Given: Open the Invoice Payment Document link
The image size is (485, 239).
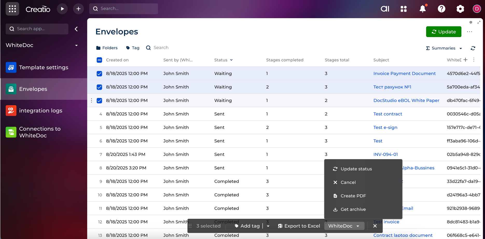Looking at the screenshot, I should 404,73.
